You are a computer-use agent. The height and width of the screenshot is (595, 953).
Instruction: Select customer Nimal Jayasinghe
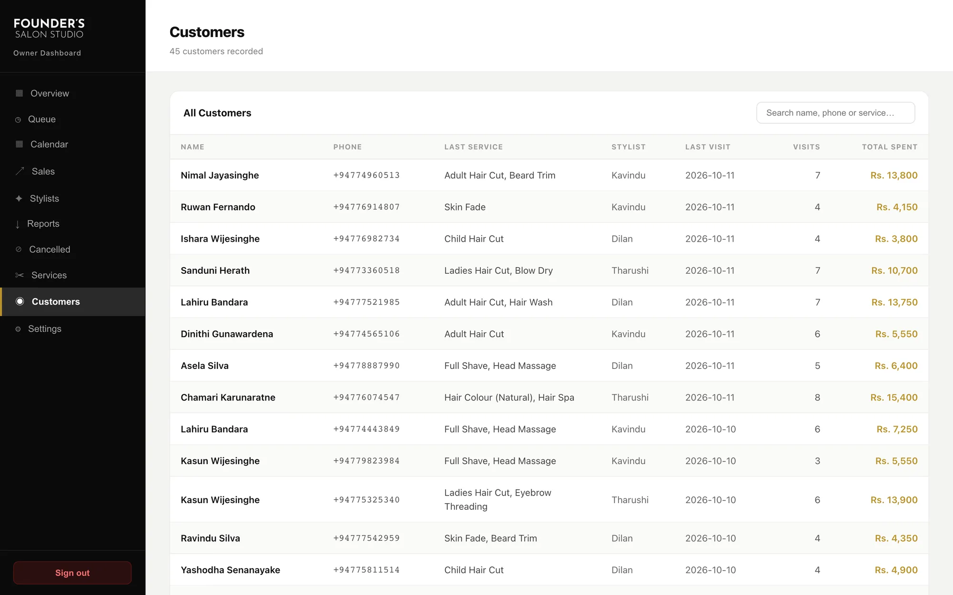220,175
